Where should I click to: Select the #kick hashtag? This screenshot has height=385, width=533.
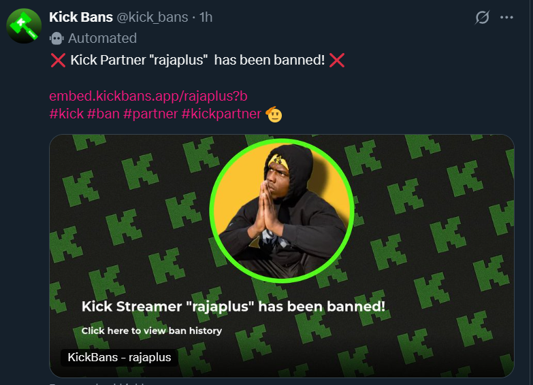[66, 114]
